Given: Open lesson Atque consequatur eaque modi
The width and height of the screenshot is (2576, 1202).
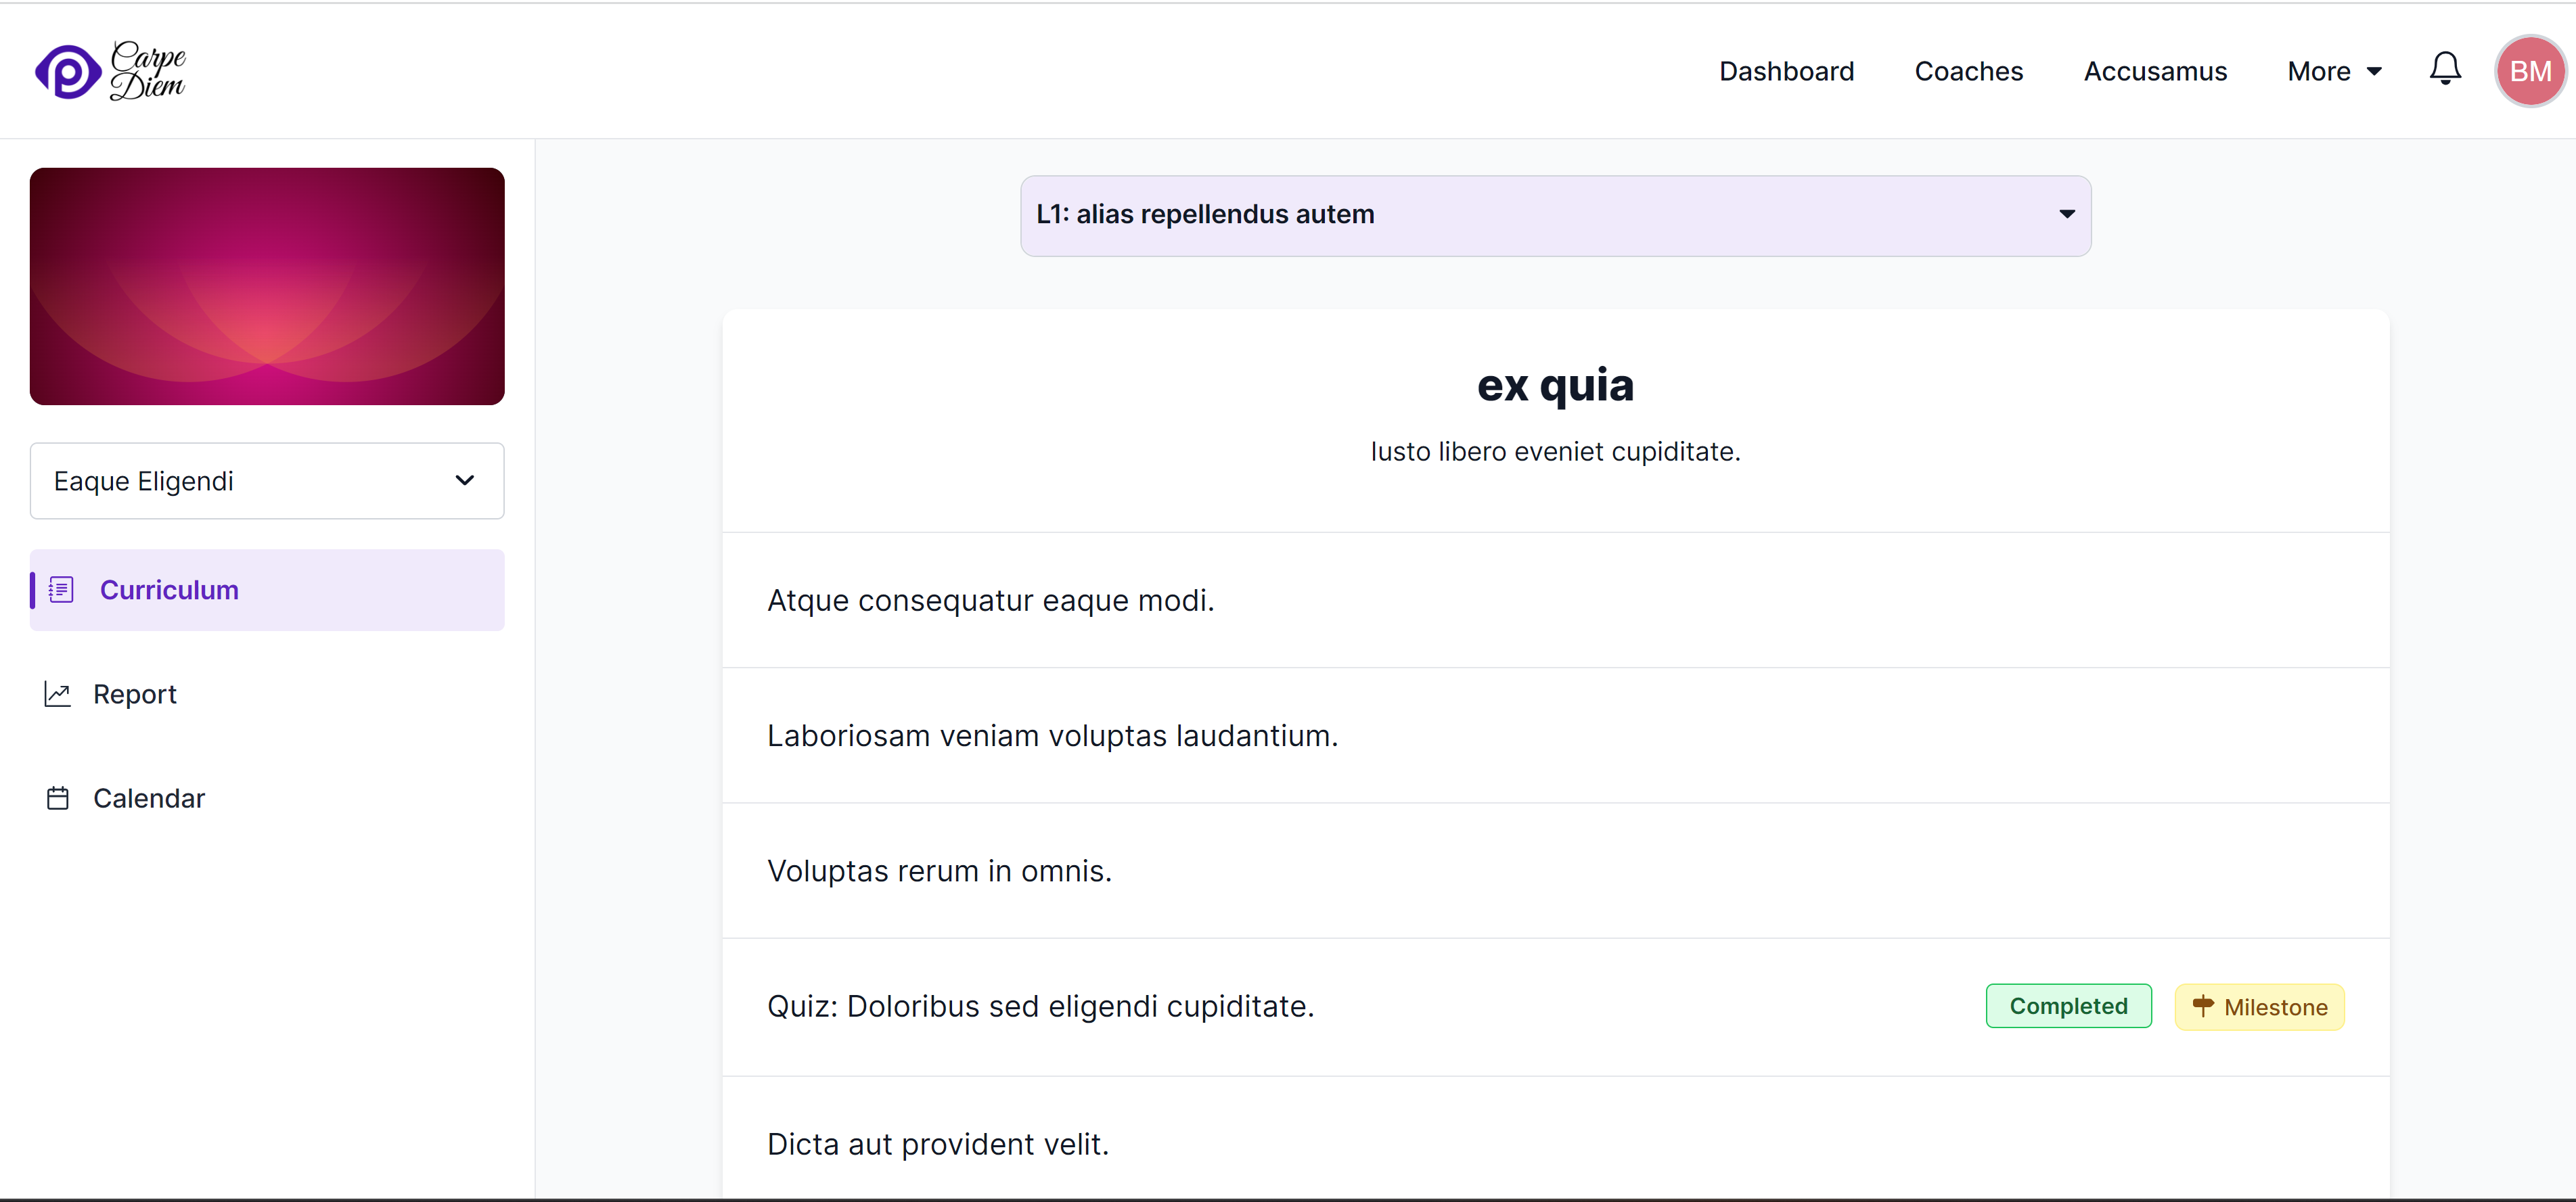Looking at the screenshot, I should pyautogui.click(x=990, y=600).
